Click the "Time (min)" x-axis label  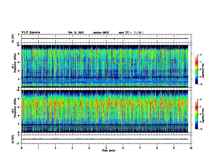coord(109,151)
